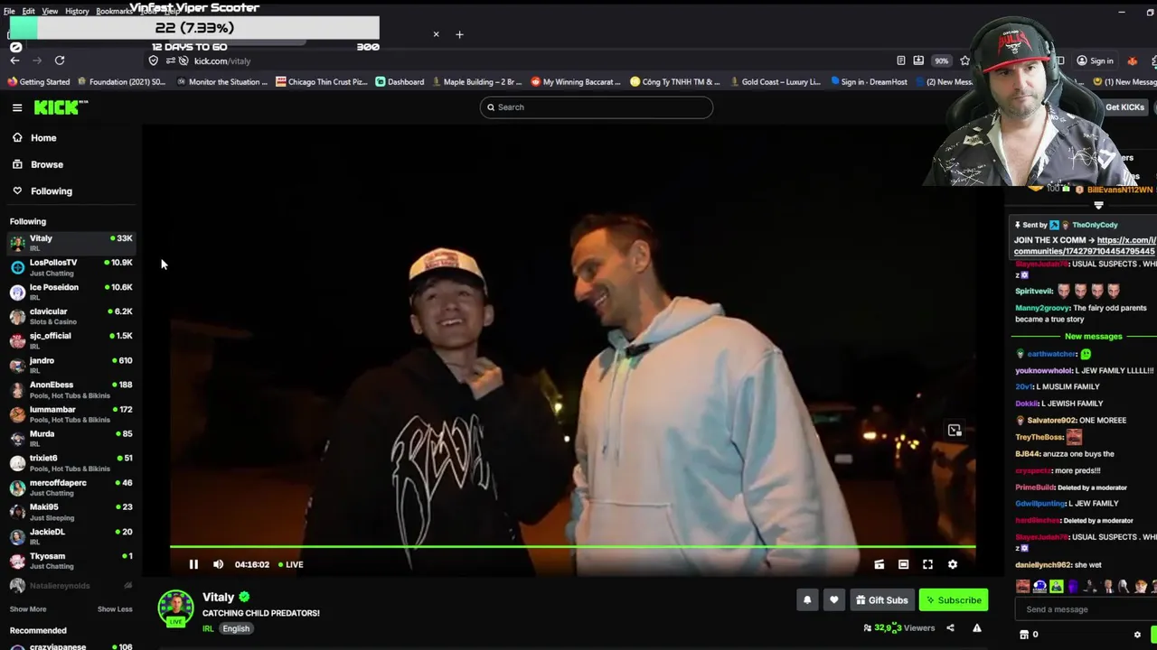Click the green video progress bar
This screenshot has width=1157, height=650.
(572, 546)
